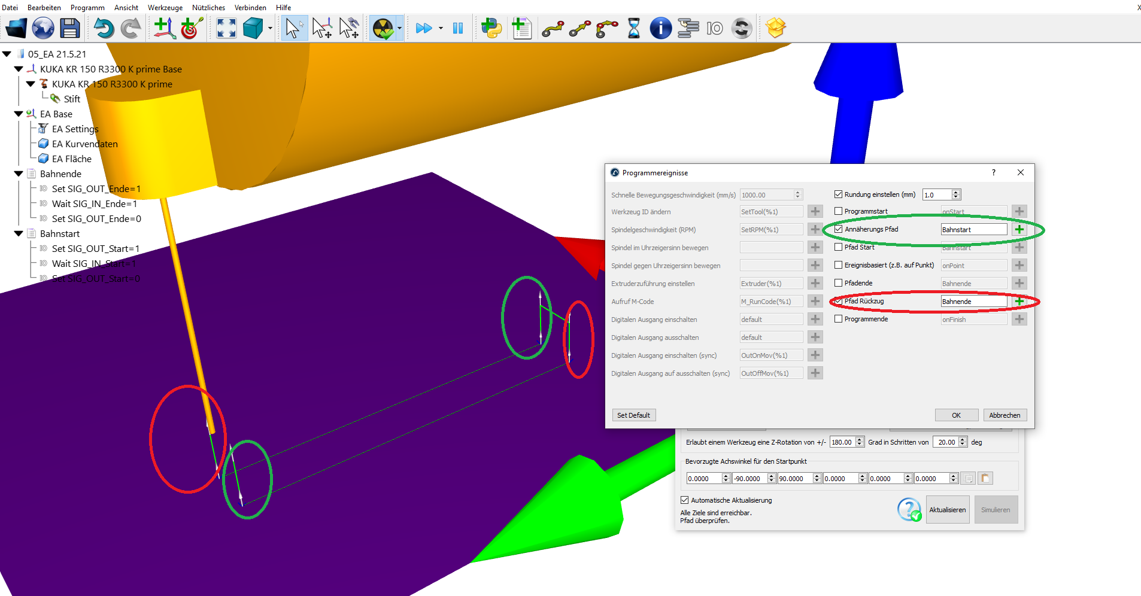This screenshot has width=1141, height=596.
Task: Toggle Automatische Aktualisierung checkbox
Action: tap(685, 500)
